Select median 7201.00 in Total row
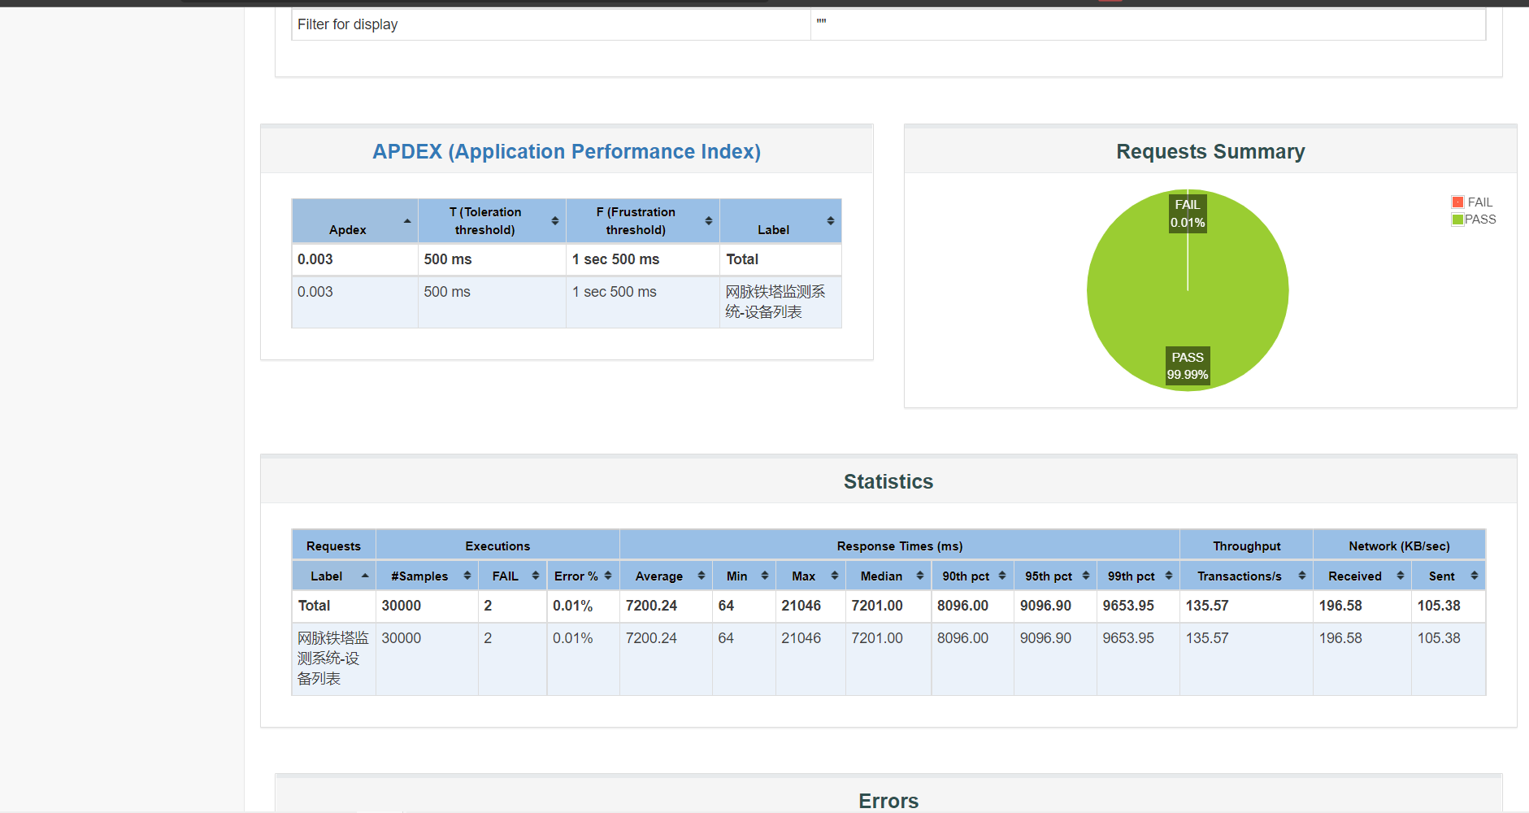 coord(877,606)
